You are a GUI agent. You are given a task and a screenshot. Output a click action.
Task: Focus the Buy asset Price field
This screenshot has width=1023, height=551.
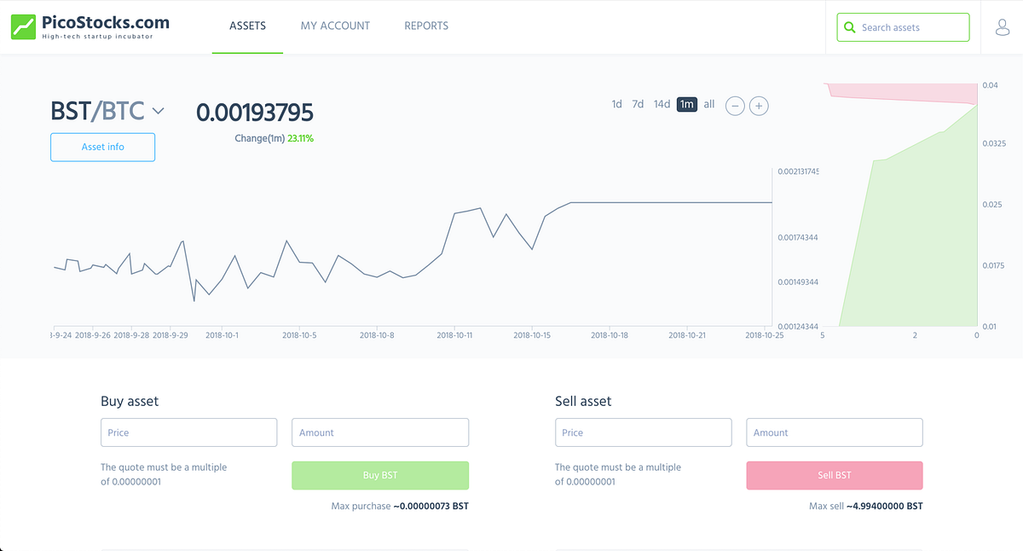point(189,432)
